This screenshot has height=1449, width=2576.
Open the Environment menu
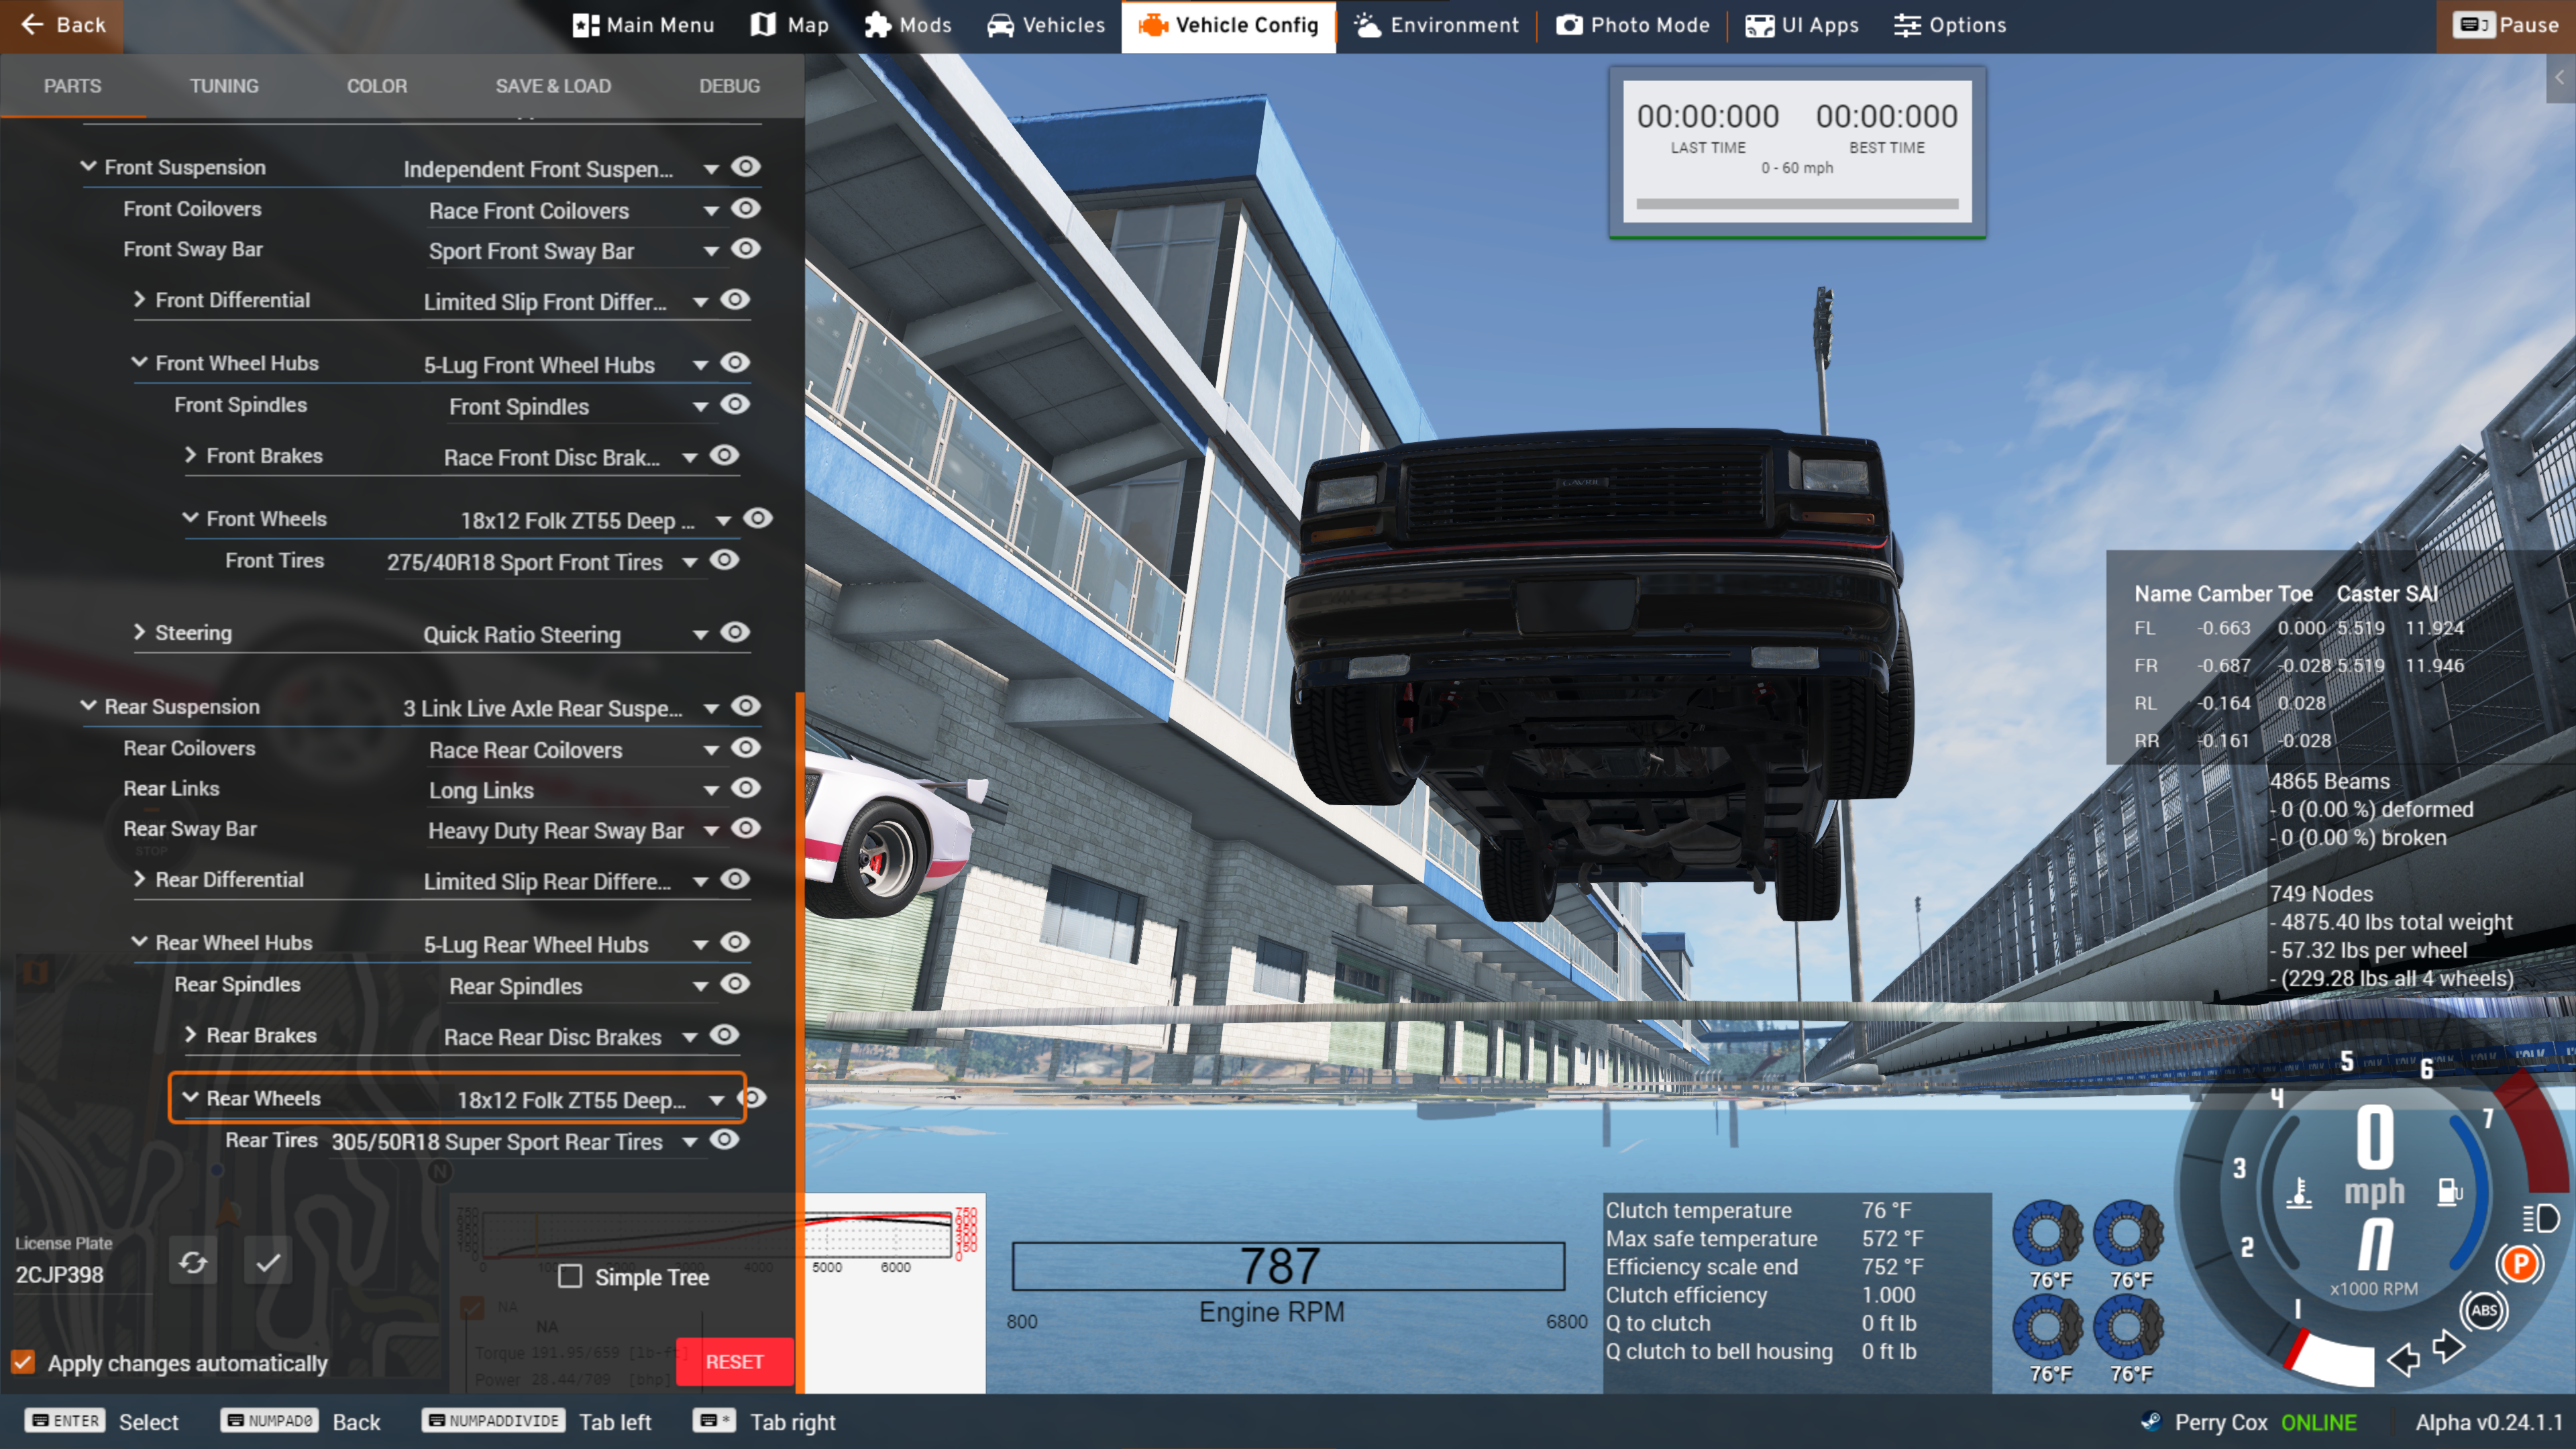tap(1436, 25)
